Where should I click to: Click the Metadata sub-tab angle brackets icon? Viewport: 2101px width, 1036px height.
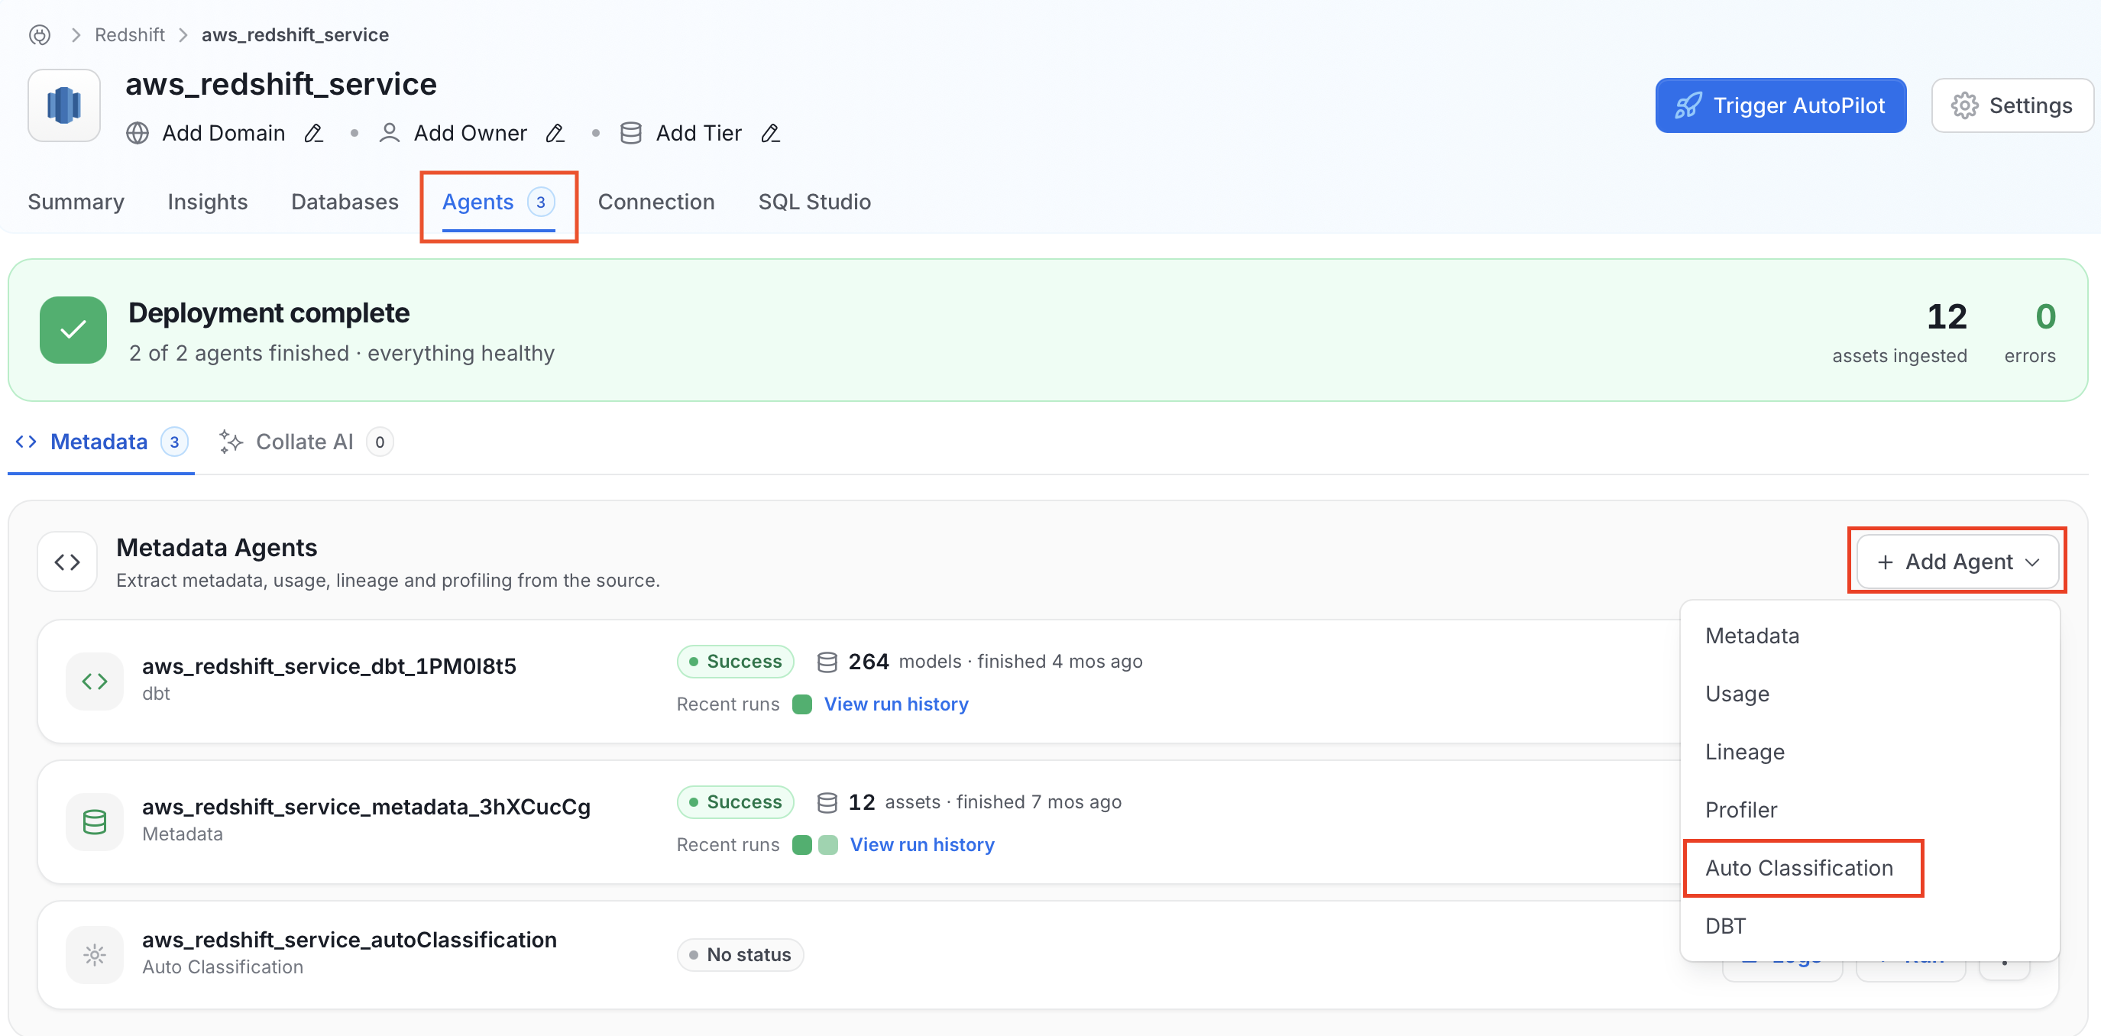tap(26, 442)
